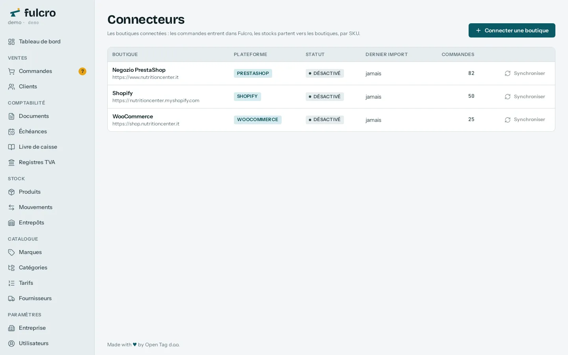Screen dimensions: 568x355
Task: Click the Mouvements arrows icon
Action: click(x=11, y=207)
